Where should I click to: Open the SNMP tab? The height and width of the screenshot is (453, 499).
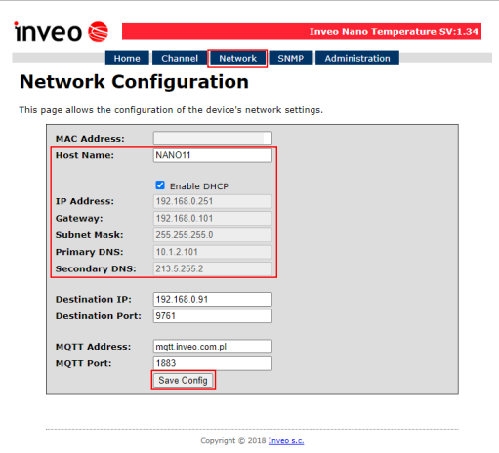pos(291,58)
